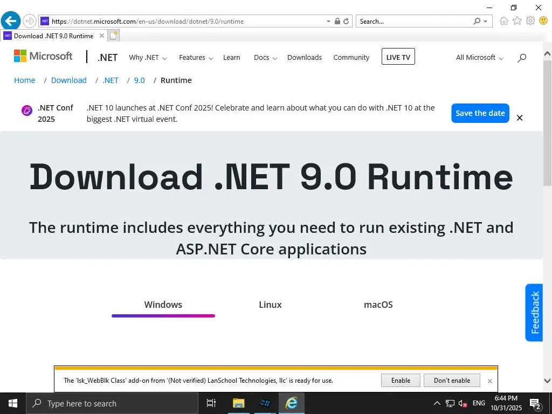
Task: Go to Download breadcrumb link
Action: 68,80
